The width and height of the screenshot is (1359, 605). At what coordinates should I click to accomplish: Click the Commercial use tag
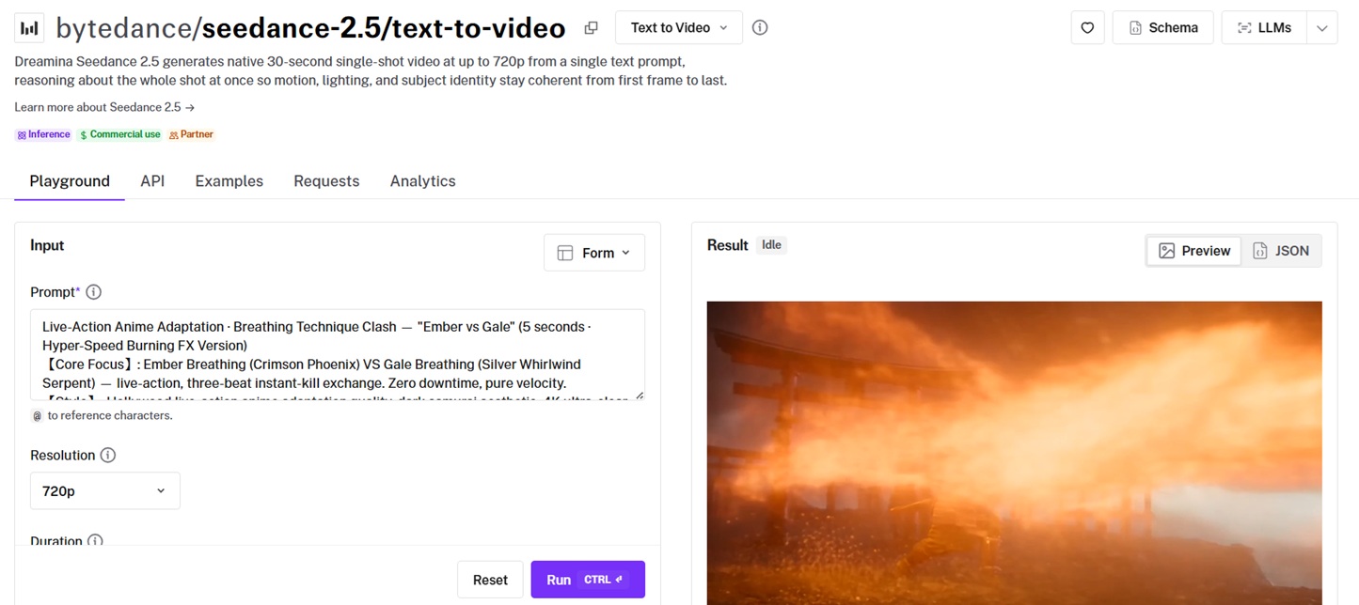[119, 134]
